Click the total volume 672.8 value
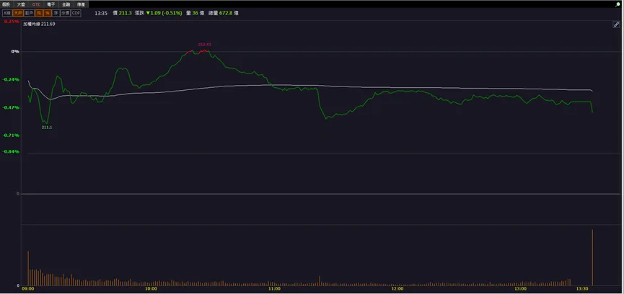The width and height of the screenshot is (624, 294). coord(226,13)
